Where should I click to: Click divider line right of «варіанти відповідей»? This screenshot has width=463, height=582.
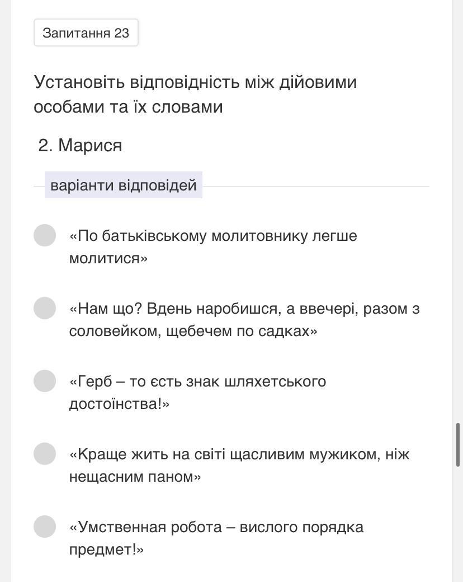click(x=315, y=186)
